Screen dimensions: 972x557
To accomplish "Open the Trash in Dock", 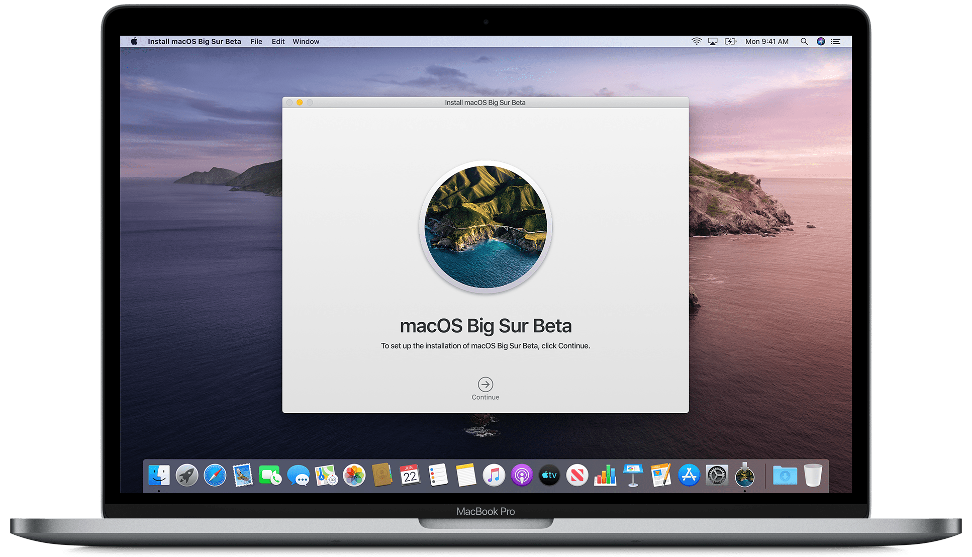I will click(x=813, y=475).
